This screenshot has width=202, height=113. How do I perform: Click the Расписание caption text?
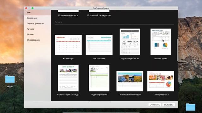click(x=99, y=59)
